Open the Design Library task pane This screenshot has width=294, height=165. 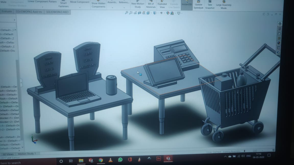(279, 29)
